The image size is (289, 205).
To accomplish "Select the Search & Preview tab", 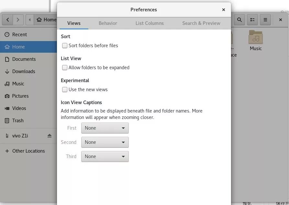I will 201,23.
